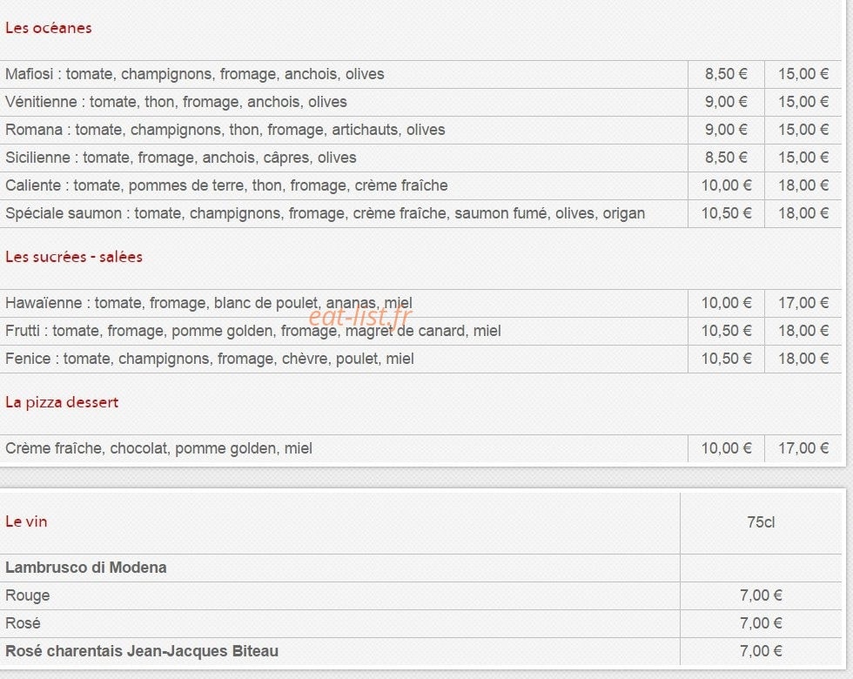Click the 9,00 € price for Vénitienne
The image size is (853, 679).
click(726, 102)
